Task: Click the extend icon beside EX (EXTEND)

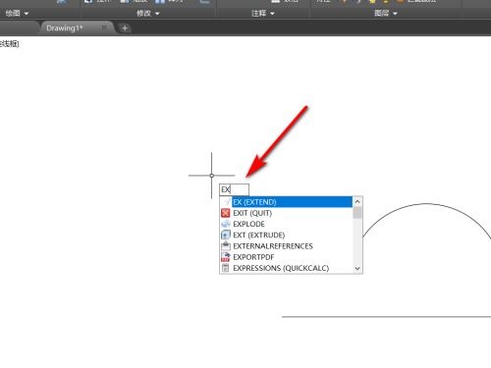Action: [227, 202]
